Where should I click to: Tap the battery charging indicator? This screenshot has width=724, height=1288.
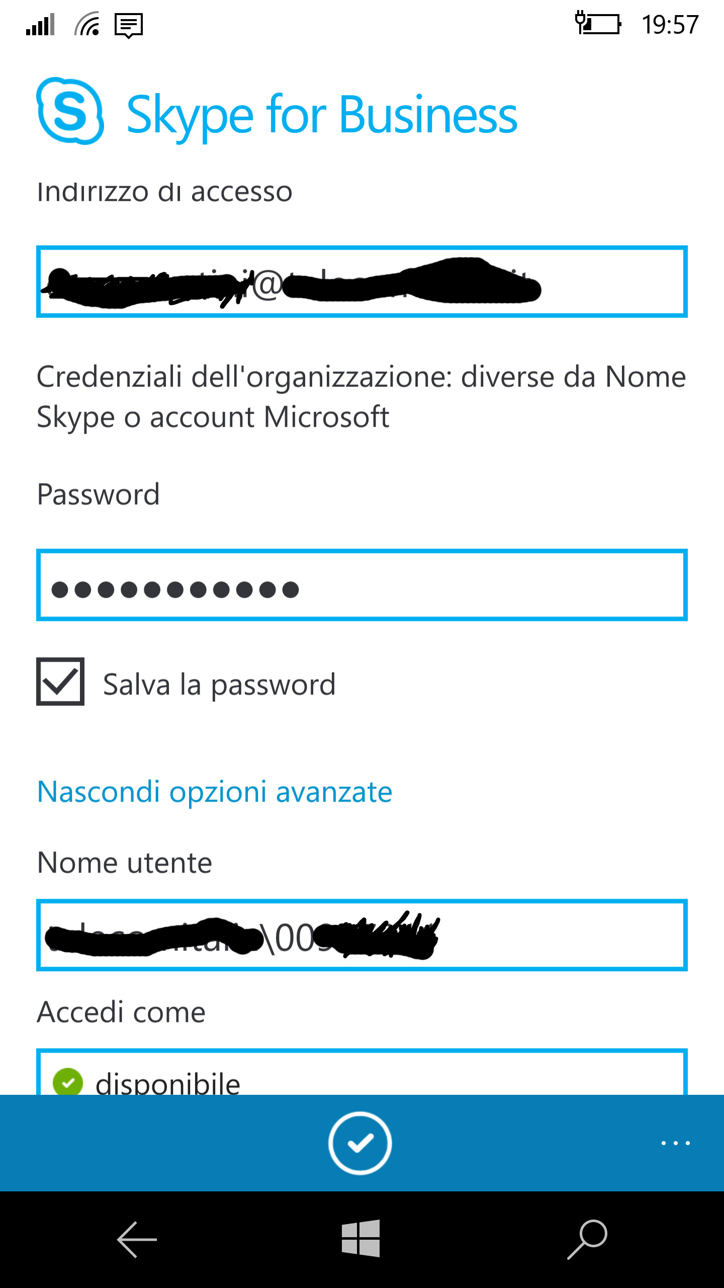coord(598,23)
